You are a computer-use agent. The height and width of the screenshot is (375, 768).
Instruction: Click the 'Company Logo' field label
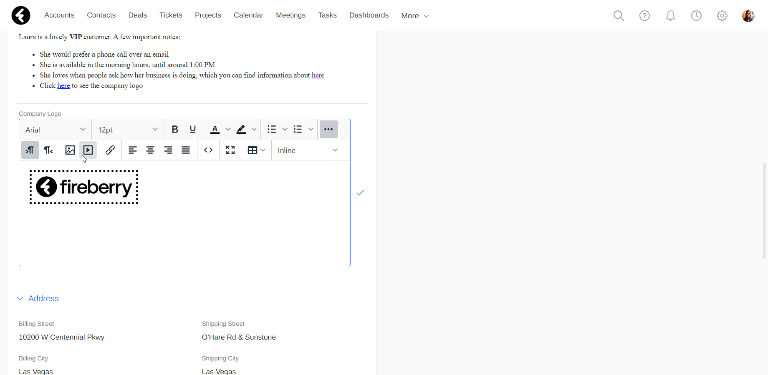pos(40,114)
